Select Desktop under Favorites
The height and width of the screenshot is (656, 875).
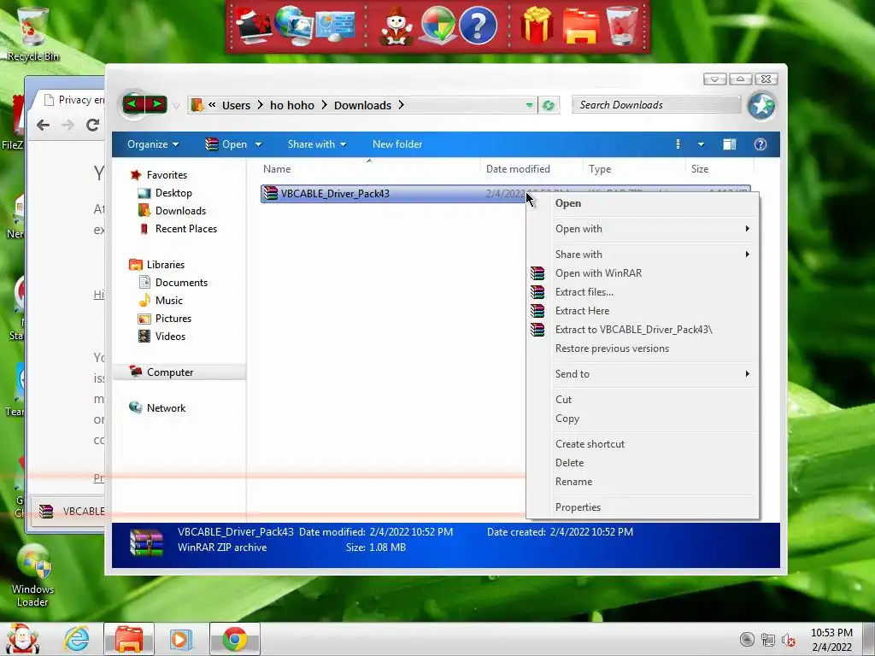tap(173, 193)
